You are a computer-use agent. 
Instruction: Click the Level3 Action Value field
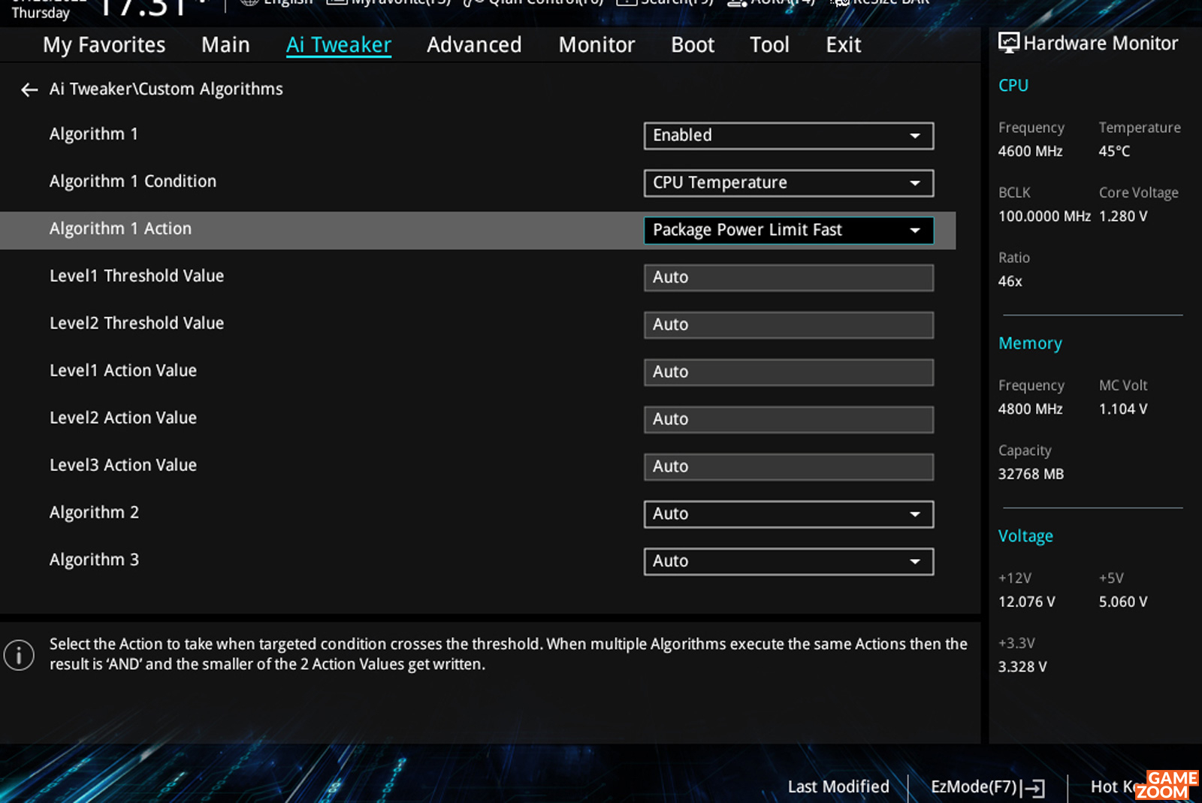[x=789, y=467]
